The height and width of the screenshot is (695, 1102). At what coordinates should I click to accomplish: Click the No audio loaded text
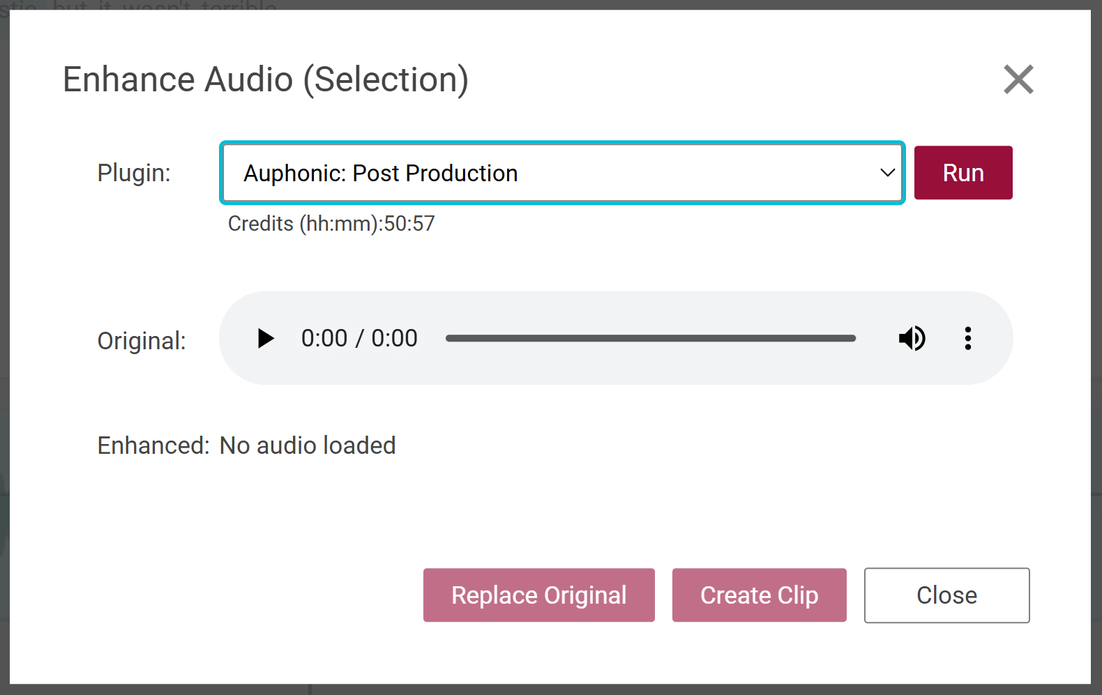coord(308,445)
